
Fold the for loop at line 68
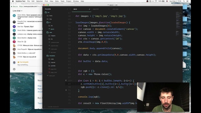[72, 81]
